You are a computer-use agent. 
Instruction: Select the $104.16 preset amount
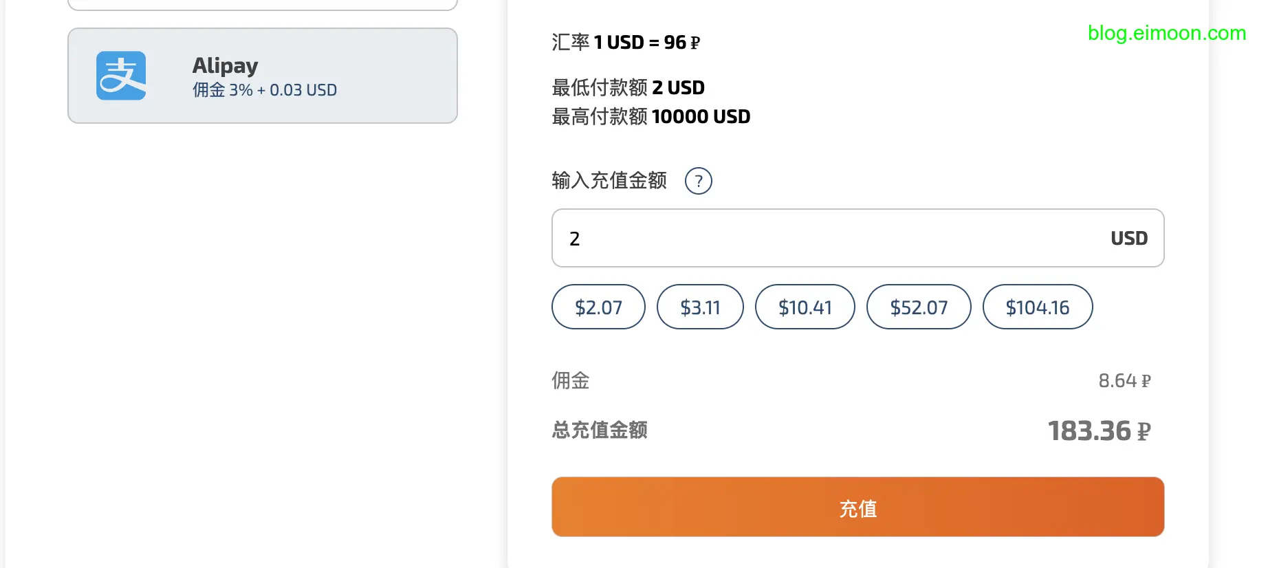click(1037, 307)
